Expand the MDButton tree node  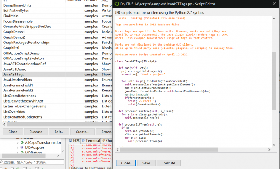coord(17,153)
